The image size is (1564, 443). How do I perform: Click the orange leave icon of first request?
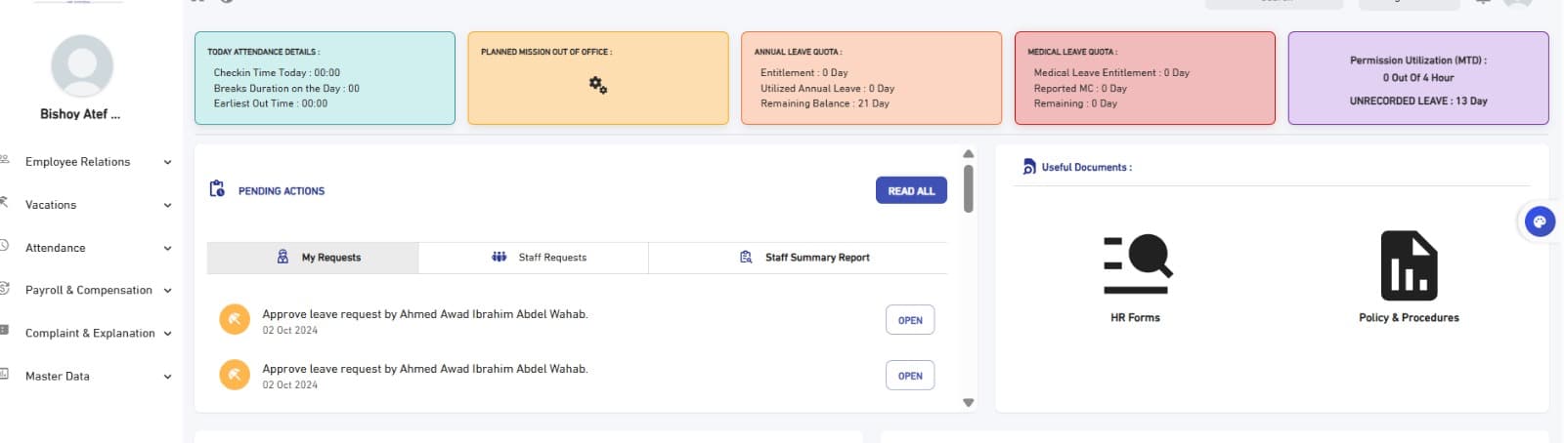tap(235, 320)
